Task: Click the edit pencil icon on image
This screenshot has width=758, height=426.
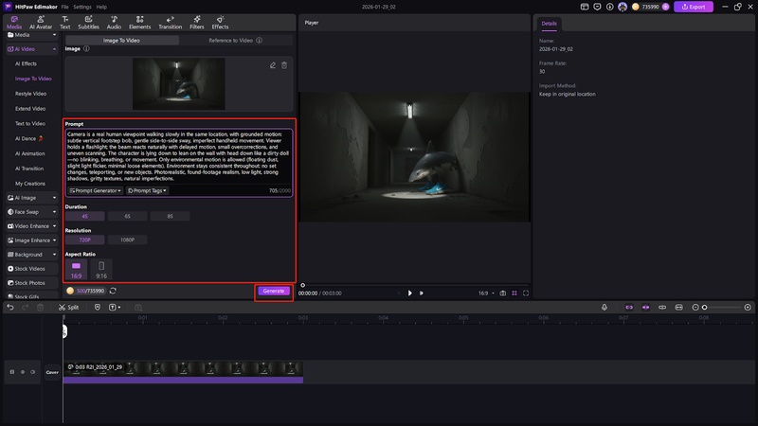Action: pyautogui.click(x=273, y=65)
